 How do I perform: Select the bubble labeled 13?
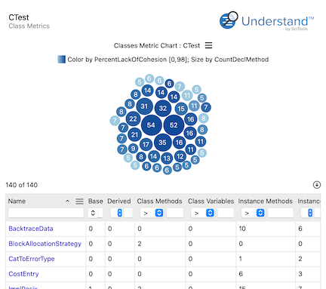point(167,158)
